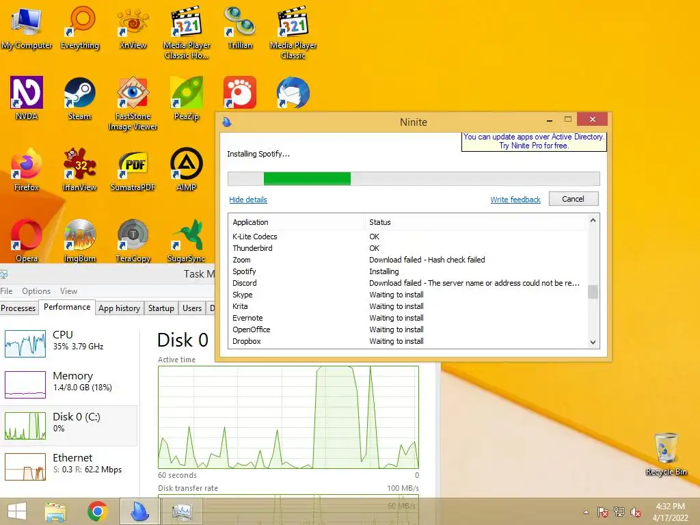This screenshot has width=700, height=525.
Task: Switch to the Startup tab
Action: point(161,308)
